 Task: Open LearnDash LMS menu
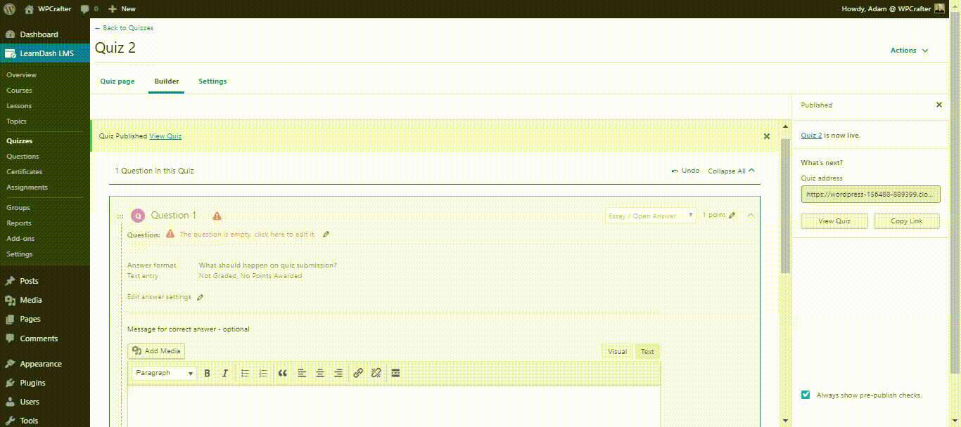point(45,53)
